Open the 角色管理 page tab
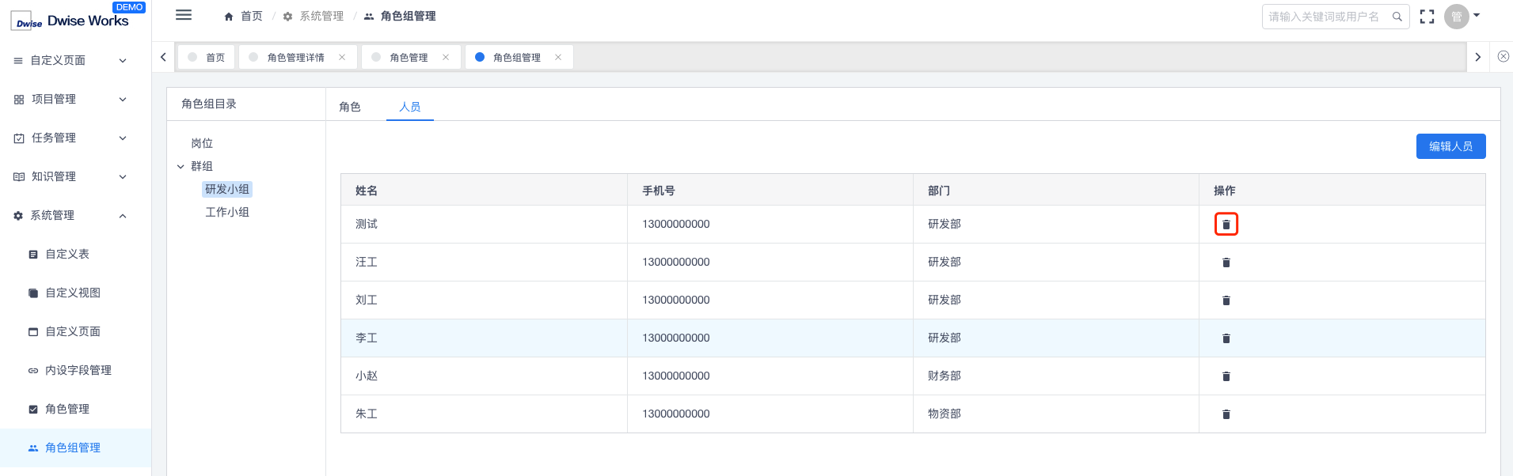The image size is (1513, 476). pos(409,58)
